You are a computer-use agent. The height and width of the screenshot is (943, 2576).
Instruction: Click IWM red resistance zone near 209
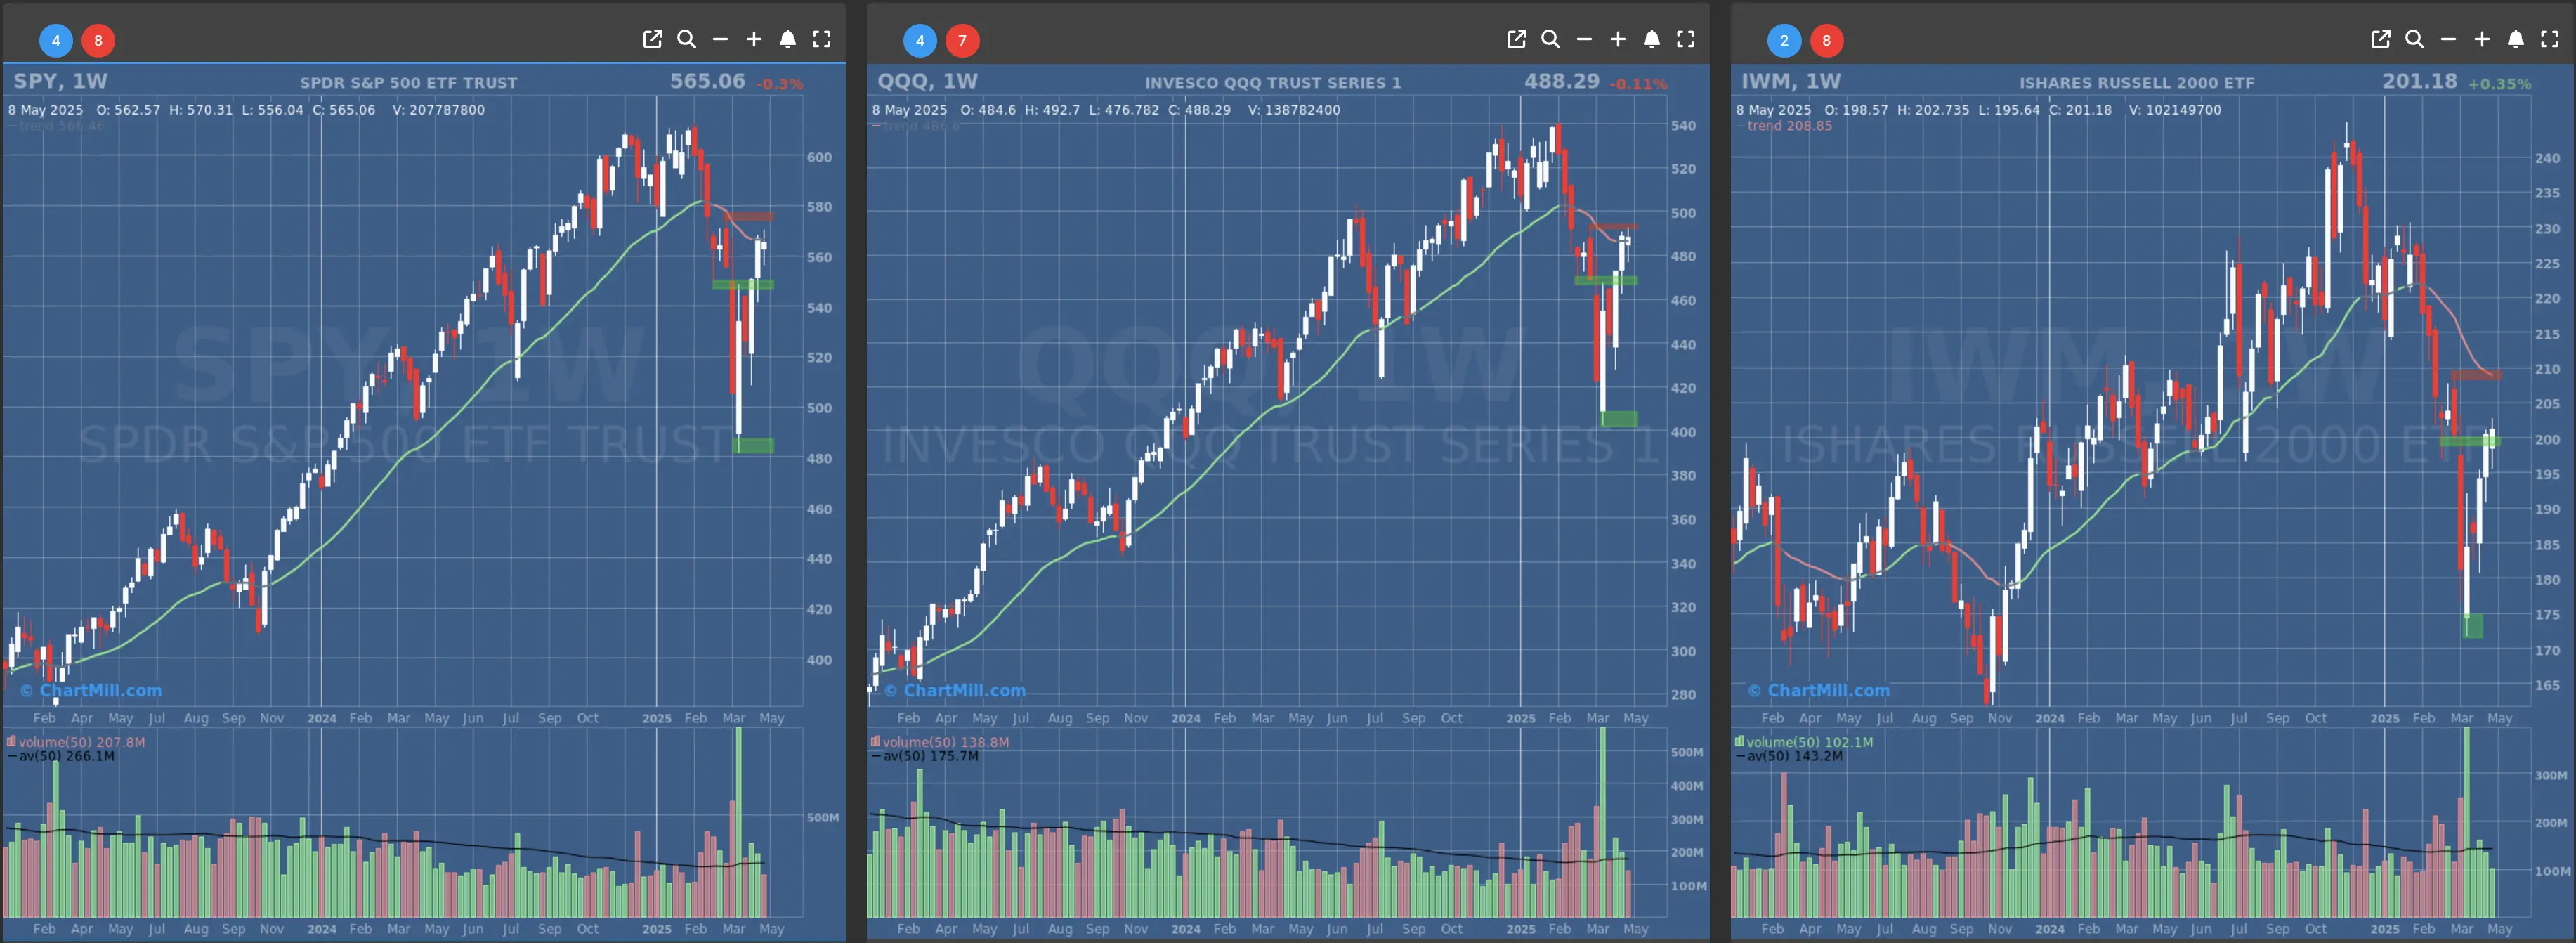click(x=2476, y=375)
